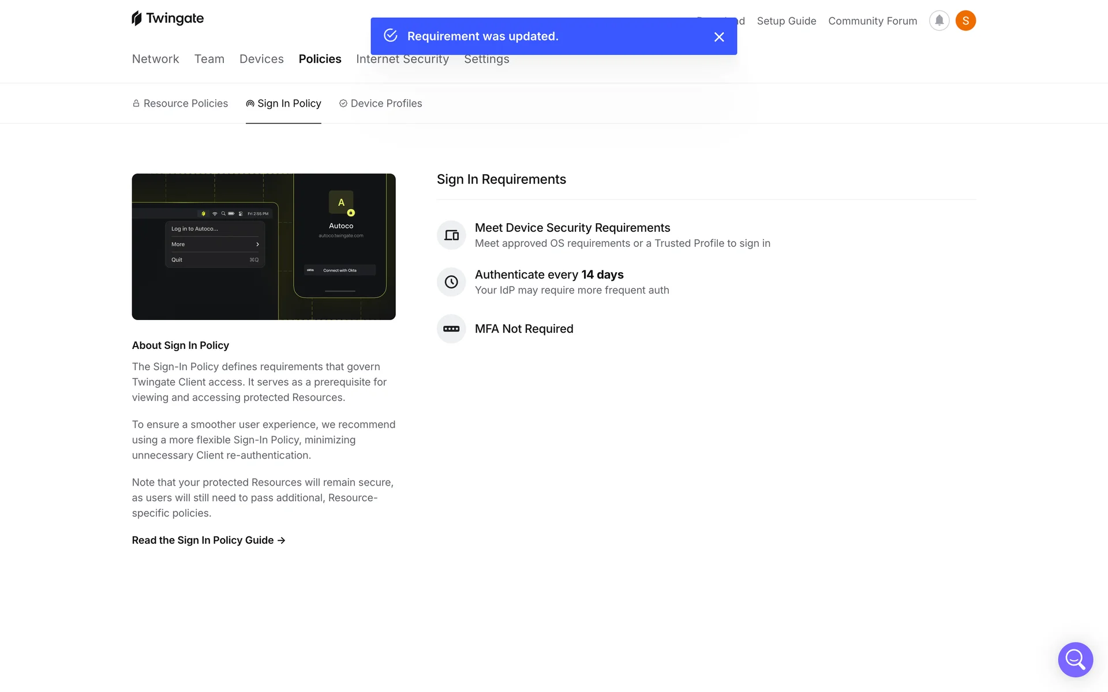Click the Sign In Policy illustration
This screenshot has height=692, width=1108.
pyautogui.click(x=264, y=247)
